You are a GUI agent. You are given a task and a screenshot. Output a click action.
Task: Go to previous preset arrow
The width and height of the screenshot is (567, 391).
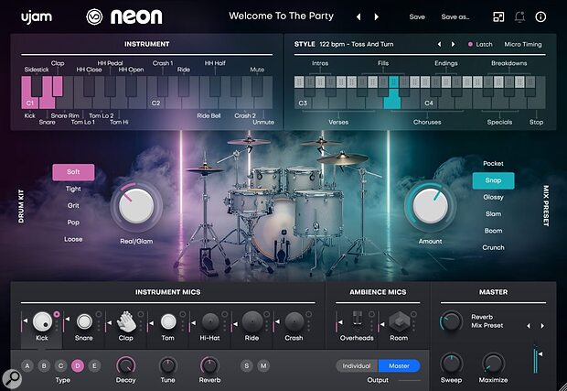358,16
